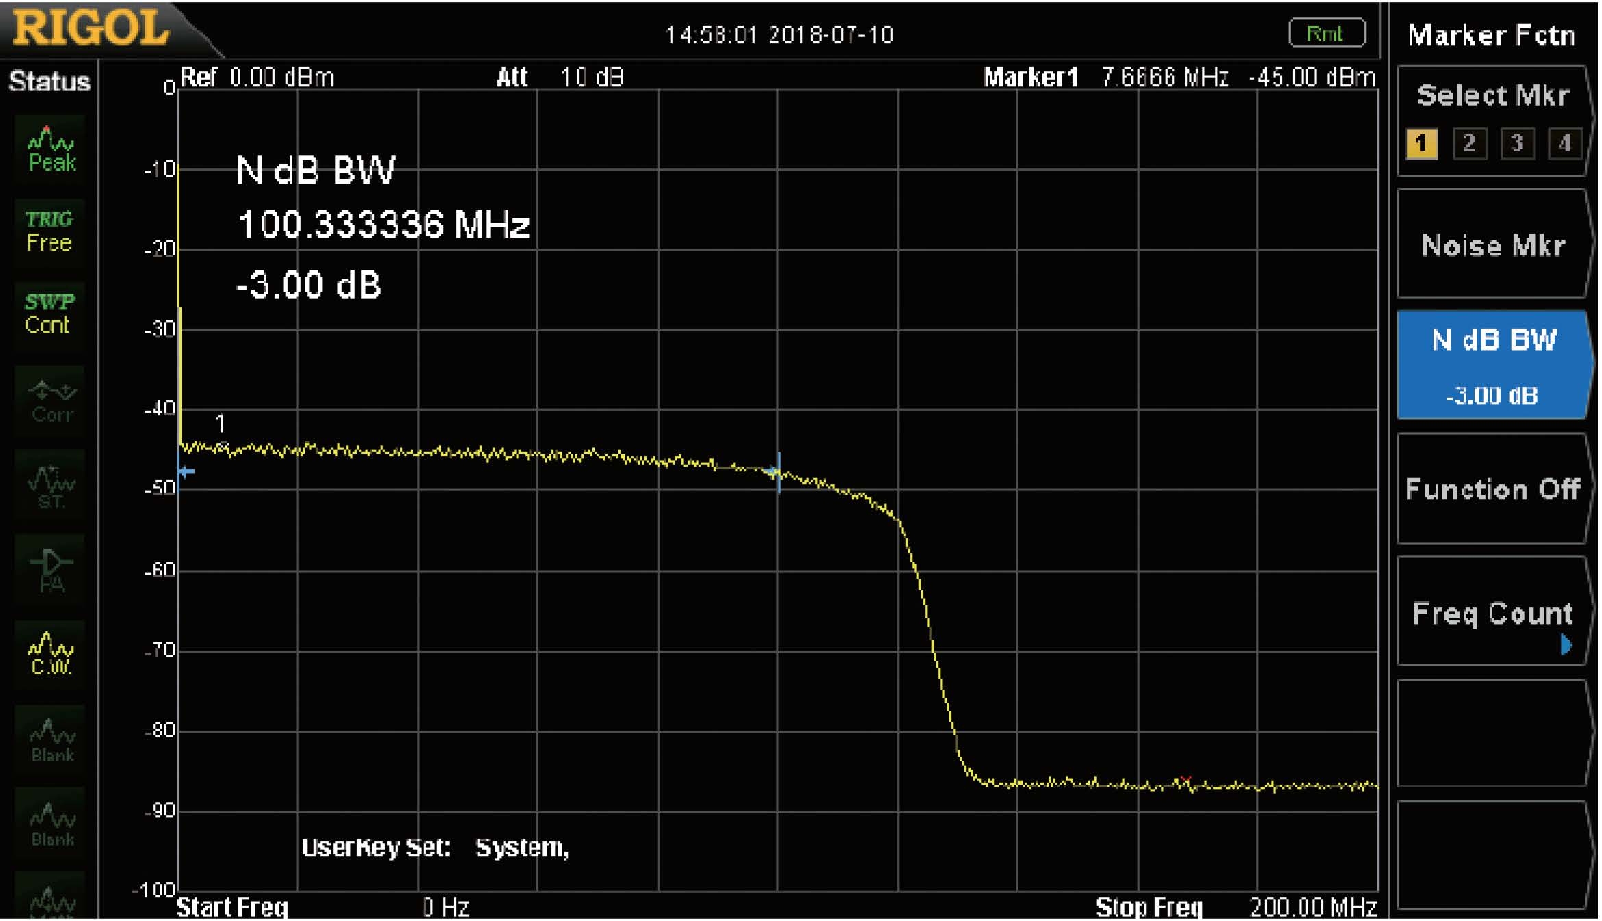The width and height of the screenshot is (1602, 921).
Task: Click the left blue N dB arrow marker
Action: coord(186,471)
